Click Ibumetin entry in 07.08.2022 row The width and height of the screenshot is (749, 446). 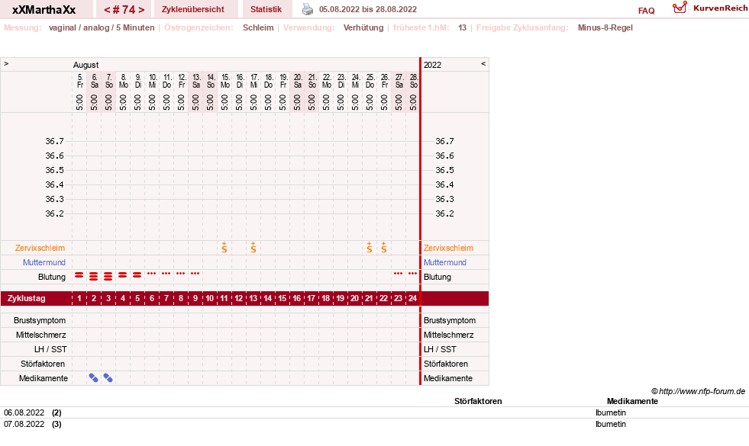pos(611,424)
